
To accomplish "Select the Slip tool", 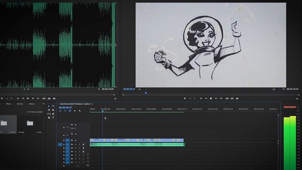I will (49, 114).
